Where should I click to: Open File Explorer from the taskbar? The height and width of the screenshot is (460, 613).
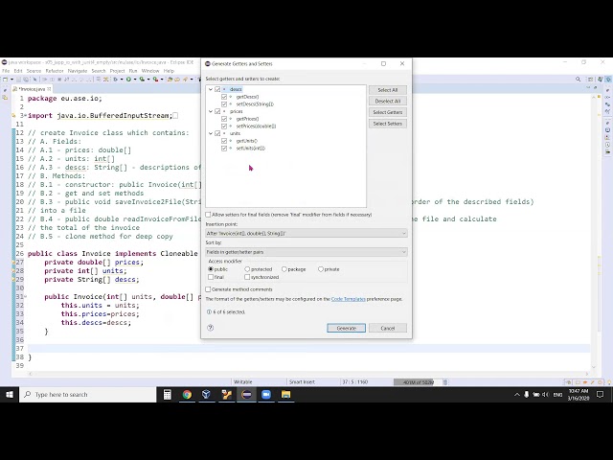[285, 395]
